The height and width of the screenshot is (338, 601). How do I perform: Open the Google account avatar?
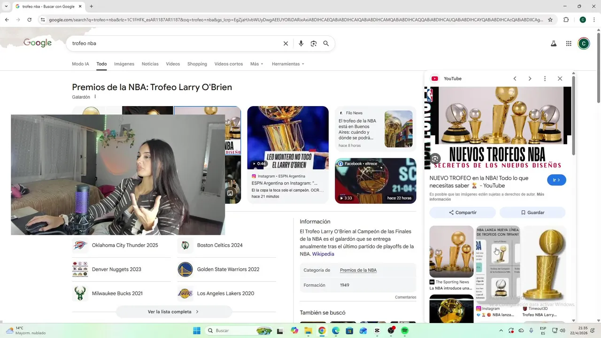pyautogui.click(x=584, y=44)
